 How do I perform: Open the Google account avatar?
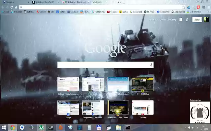(x=206, y=20)
